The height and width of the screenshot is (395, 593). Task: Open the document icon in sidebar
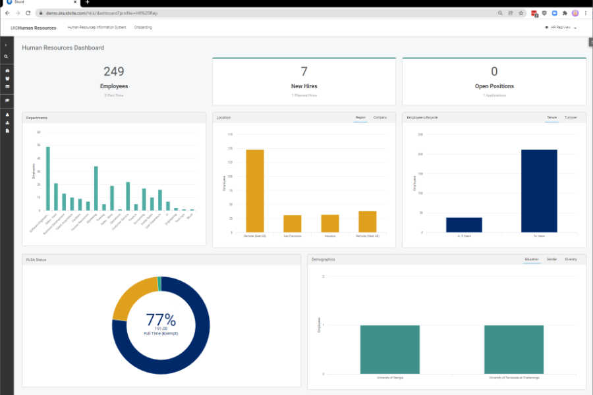pos(7,131)
